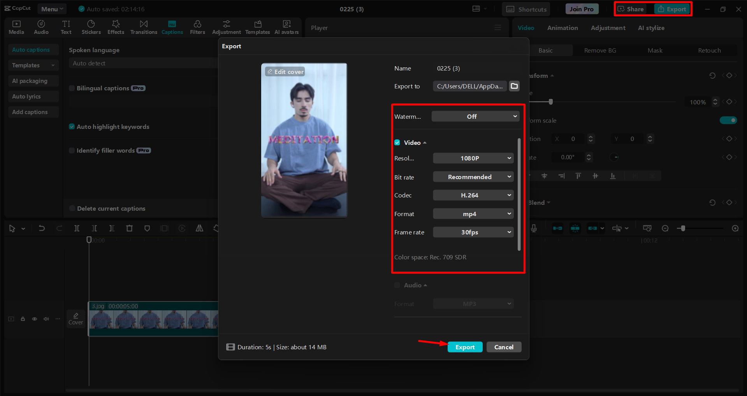Open the Media panel

pyautogui.click(x=16, y=27)
